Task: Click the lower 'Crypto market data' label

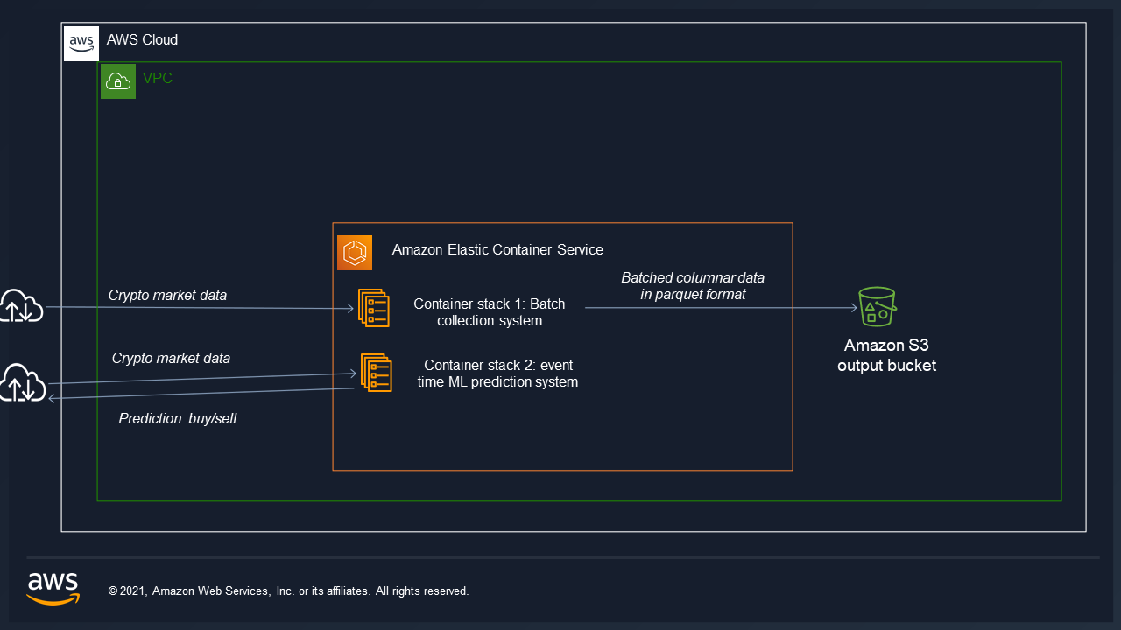Action: click(x=171, y=359)
